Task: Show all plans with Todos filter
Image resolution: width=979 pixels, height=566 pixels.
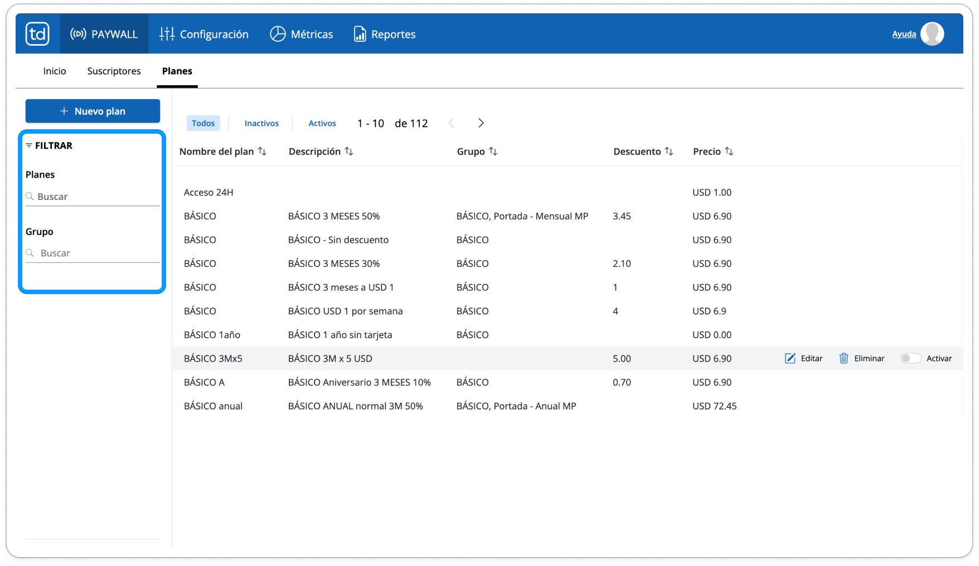Action: point(203,123)
